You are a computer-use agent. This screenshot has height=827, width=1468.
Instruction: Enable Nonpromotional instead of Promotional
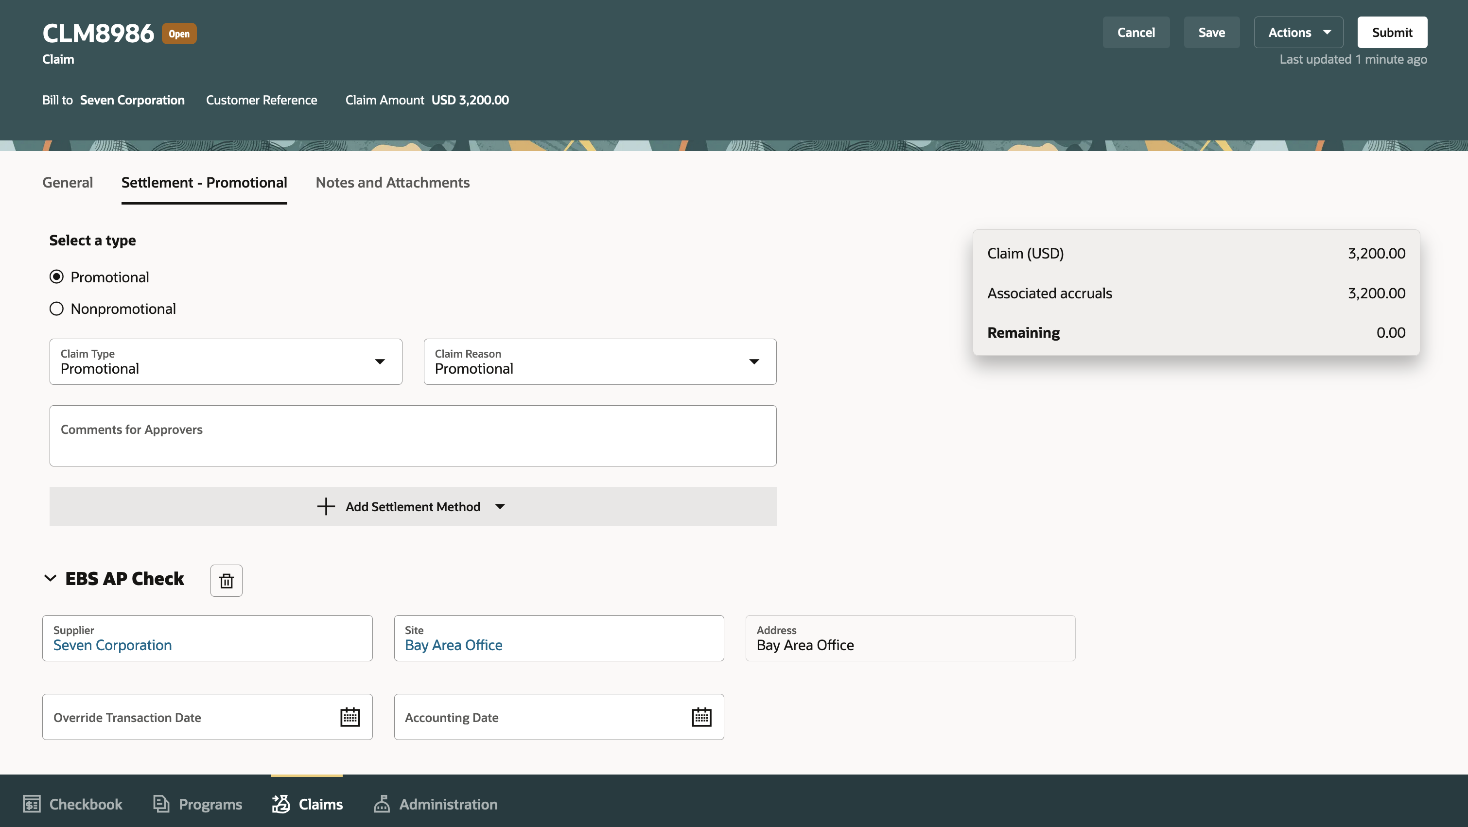click(x=56, y=308)
